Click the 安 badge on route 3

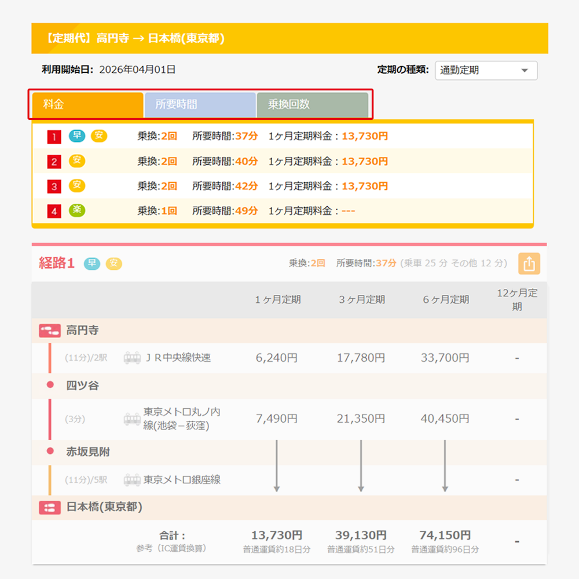pyautogui.click(x=76, y=186)
